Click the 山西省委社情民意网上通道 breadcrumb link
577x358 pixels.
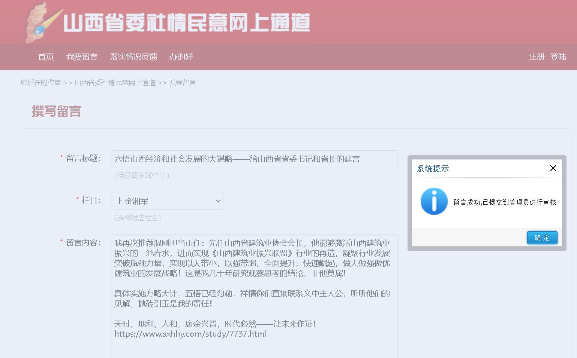[115, 83]
